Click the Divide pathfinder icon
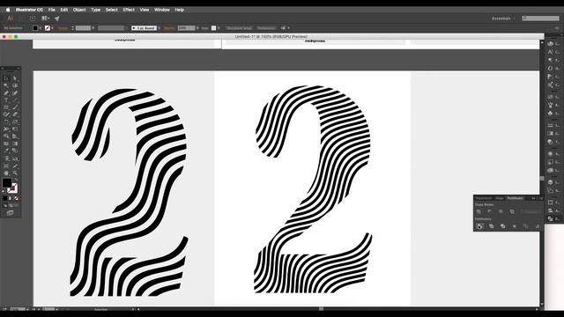 click(x=479, y=226)
